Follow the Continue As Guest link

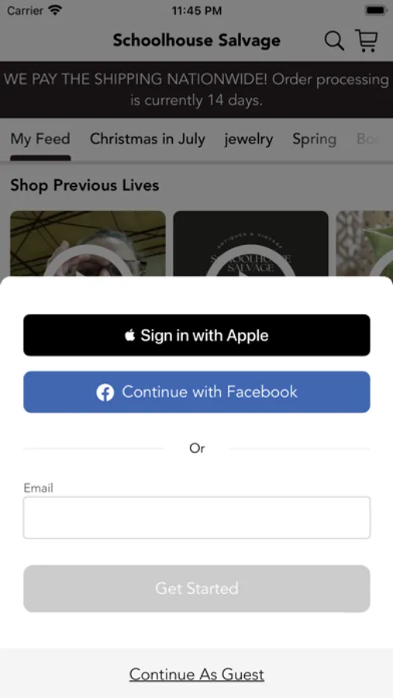click(197, 675)
